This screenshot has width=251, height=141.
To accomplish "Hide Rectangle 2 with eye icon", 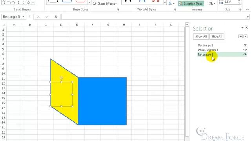I will [x=245, y=45].
